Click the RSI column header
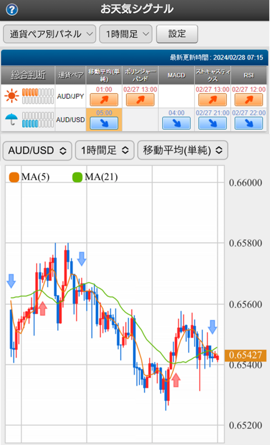Viewport: 270px width, 445px height. 249,75
